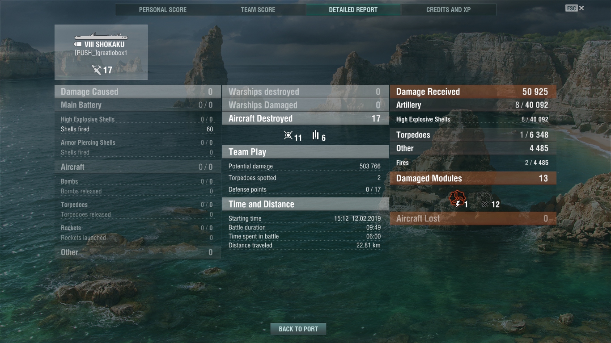
Task: Click the Shokaku ship silhouette icon
Action: click(101, 36)
